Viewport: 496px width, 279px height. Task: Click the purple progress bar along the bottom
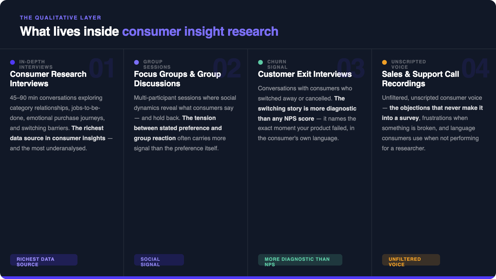(x=248, y=278)
